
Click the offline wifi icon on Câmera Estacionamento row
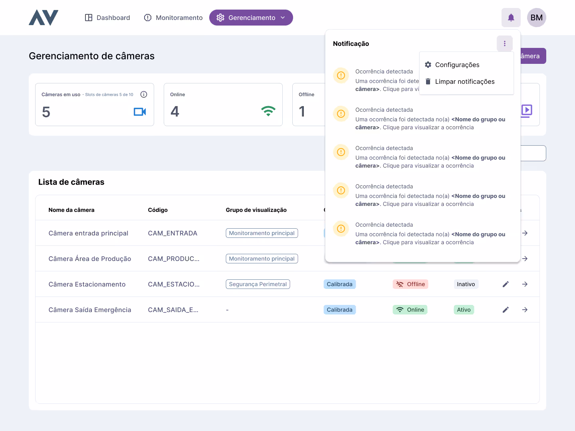point(400,284)
